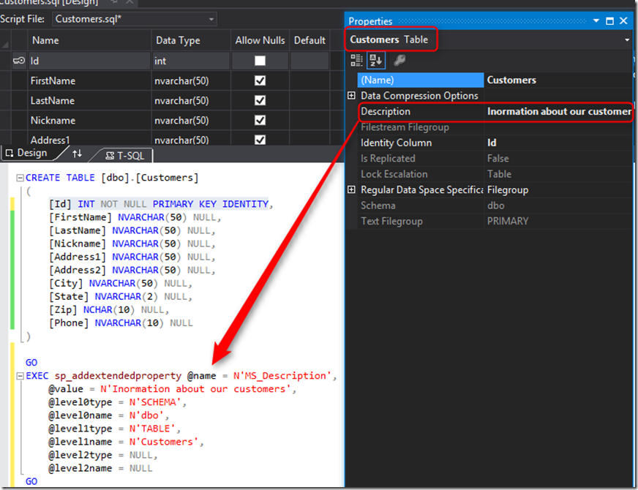Select the Default column header
This screenshot has height=490, width=638.
pos(309,40)
